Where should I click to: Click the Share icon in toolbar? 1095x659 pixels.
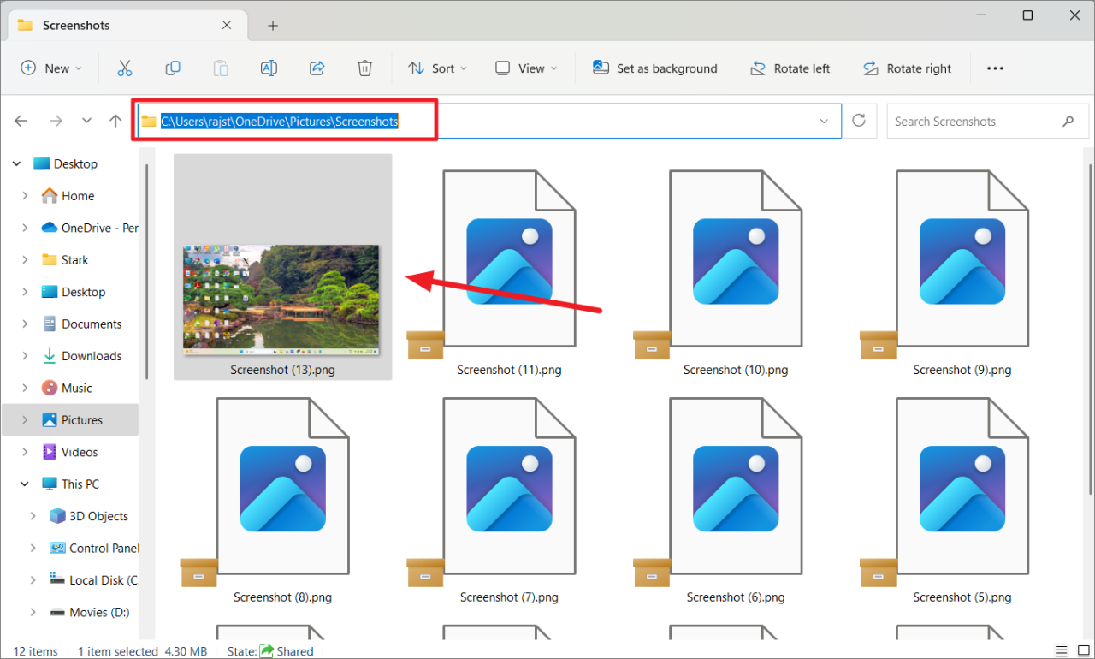[317, 68]
